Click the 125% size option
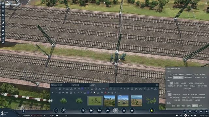This screenshot has width=209, height=117. click(x=195, y=106)
